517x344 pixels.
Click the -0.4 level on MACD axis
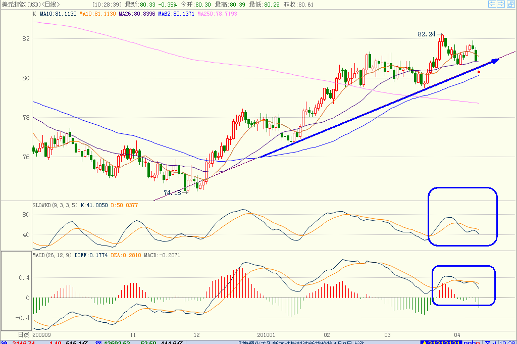(22, 318)
